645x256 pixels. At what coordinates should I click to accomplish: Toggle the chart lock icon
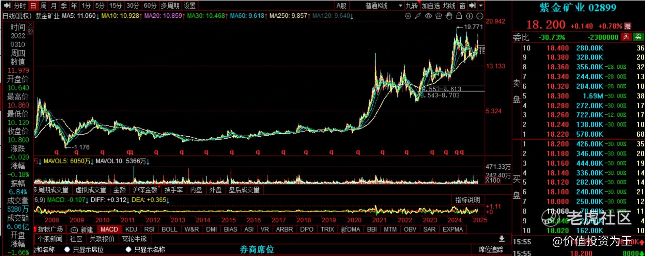point(459,16)
